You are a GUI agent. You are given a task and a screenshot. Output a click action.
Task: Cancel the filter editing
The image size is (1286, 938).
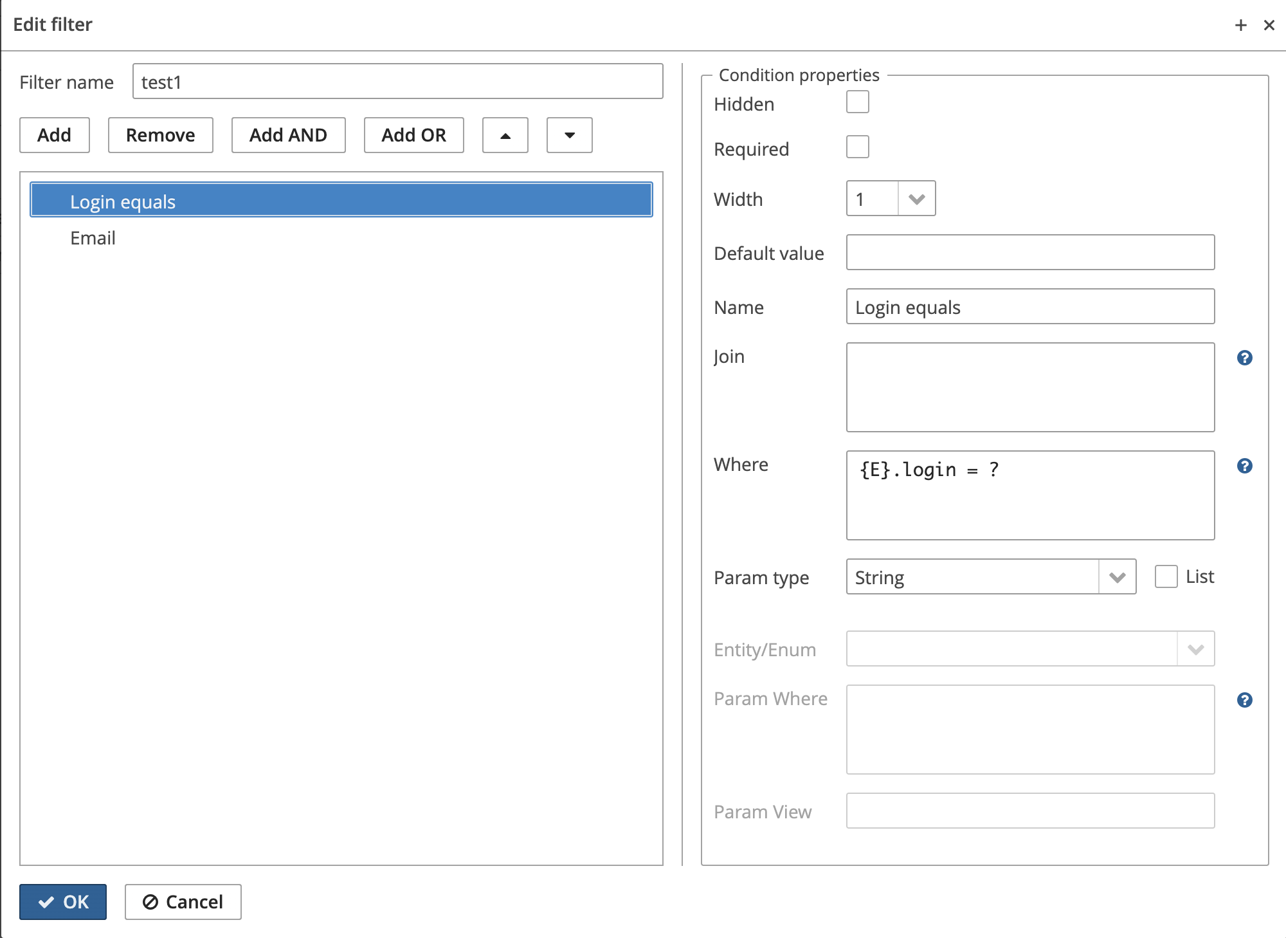click(183, 902)
